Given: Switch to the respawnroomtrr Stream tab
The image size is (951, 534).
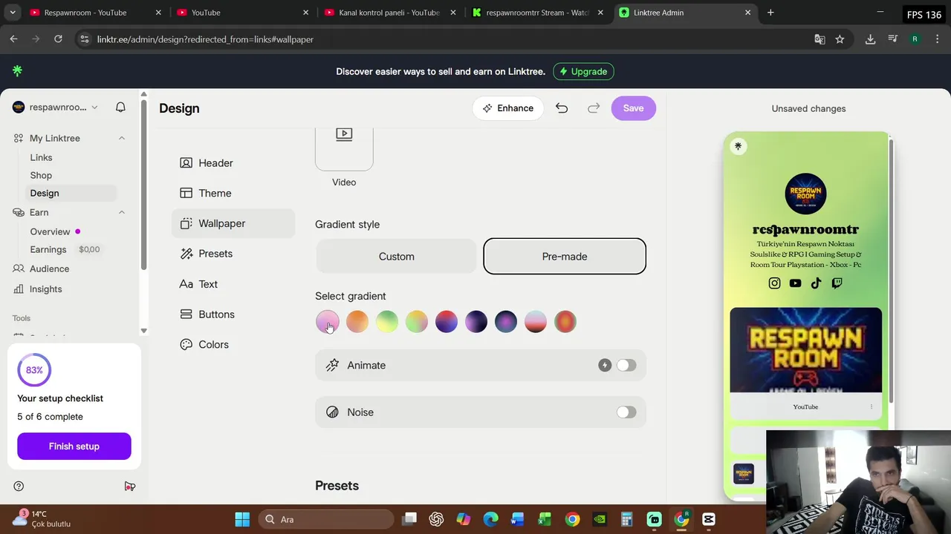Looking at the screenshot, I should coord(536,13).
